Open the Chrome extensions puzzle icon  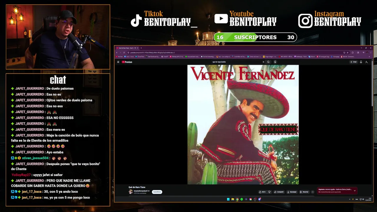click(353, 53)
